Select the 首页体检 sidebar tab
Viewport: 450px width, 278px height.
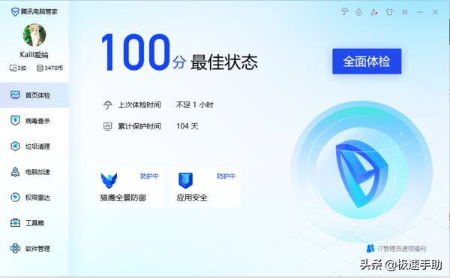pos(34,95)
